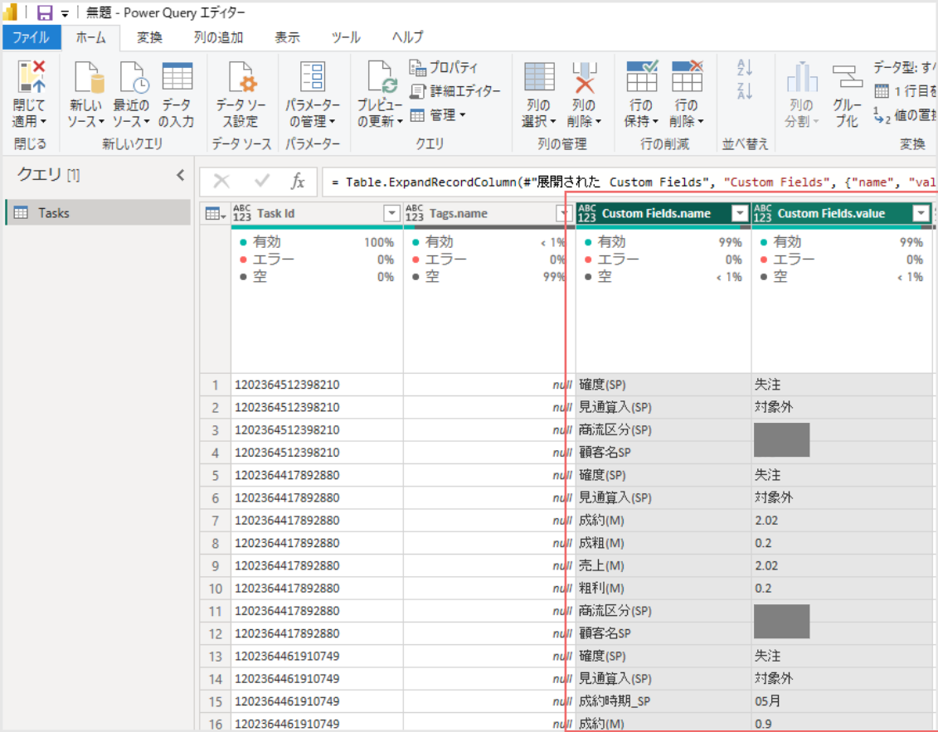
Task: Click cell 粗利(M) in row 10
Action: [663, 589]
